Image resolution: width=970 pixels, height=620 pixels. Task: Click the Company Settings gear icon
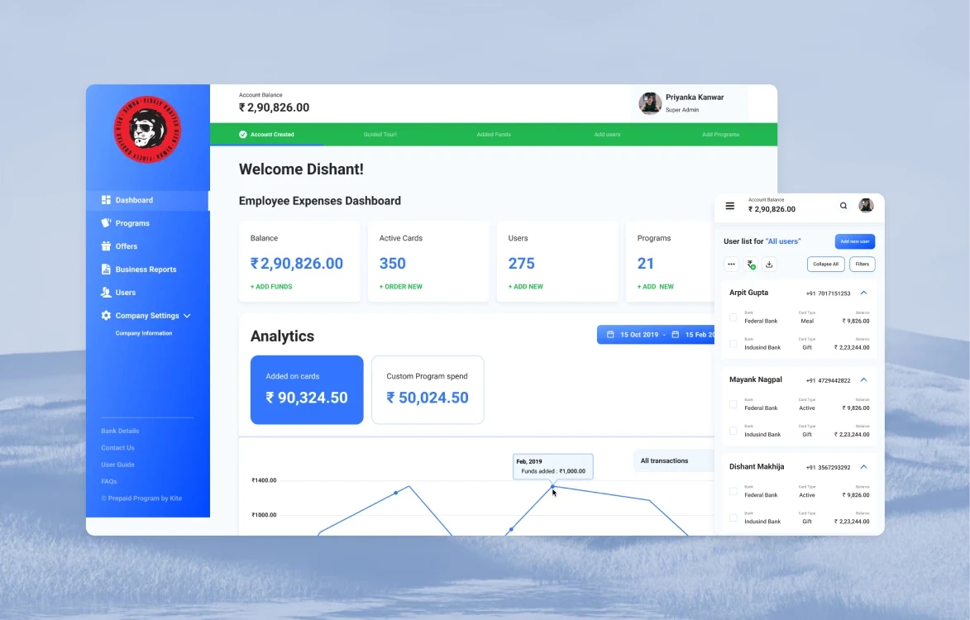point(106,315)
